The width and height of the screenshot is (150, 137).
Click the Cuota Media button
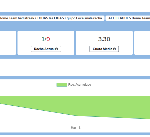coord(104,49)
